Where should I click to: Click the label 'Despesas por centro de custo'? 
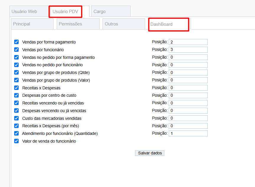pyautogui.click(x=49, y=95)
